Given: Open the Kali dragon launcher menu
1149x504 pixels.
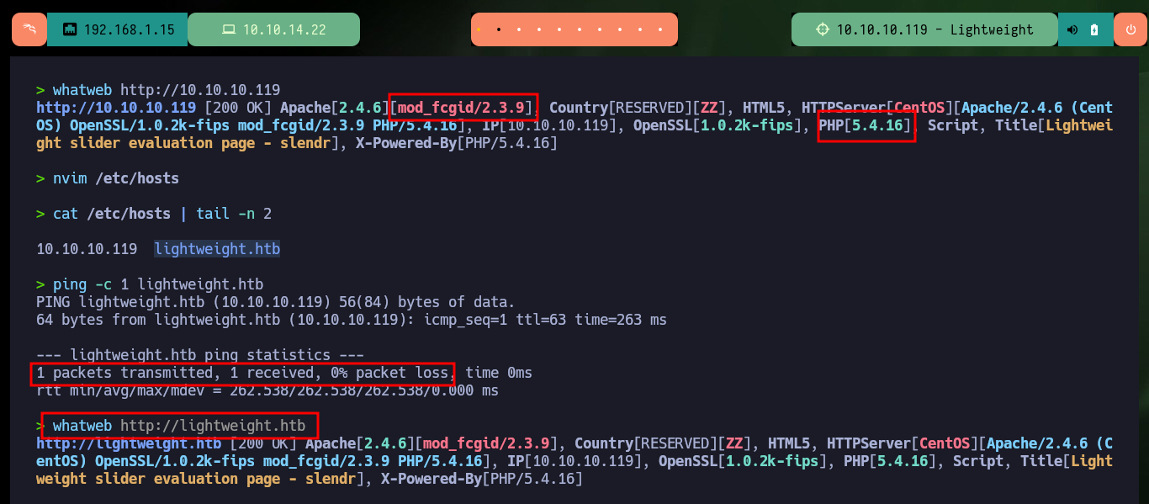Looking at the screenshot, I should tap(29, 29).
